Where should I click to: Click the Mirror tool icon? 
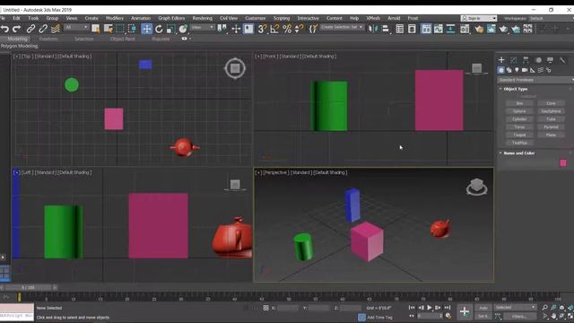tap(373, 29)
